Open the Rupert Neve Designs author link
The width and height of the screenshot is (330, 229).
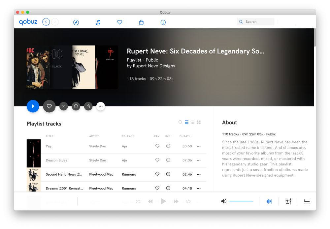click(154, 66)
